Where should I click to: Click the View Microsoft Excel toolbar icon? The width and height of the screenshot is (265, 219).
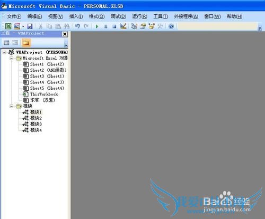(x=8, y=26)
